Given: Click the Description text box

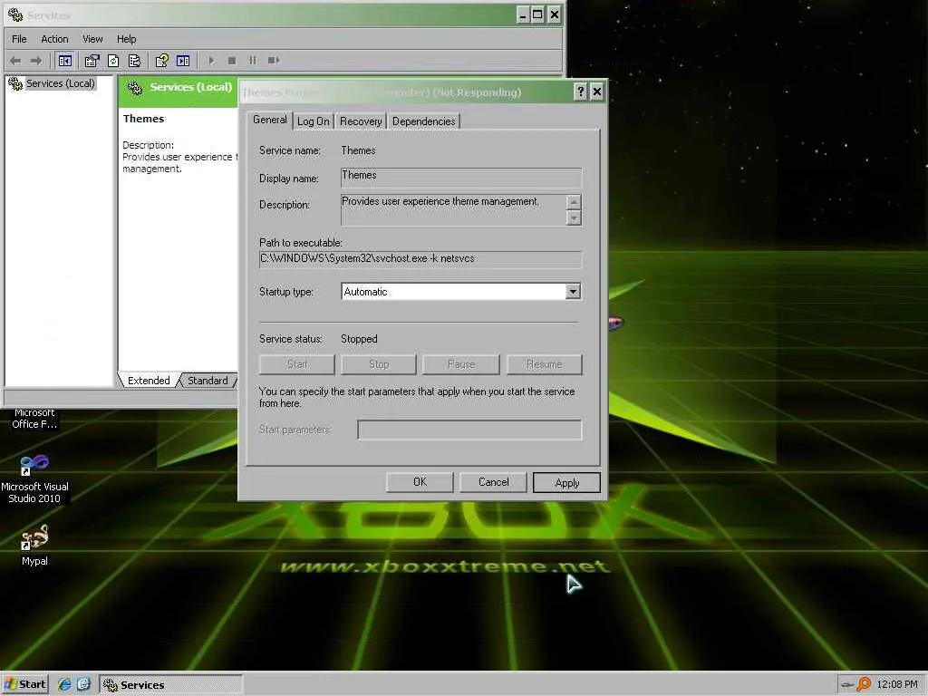Looking at the screenshot, I should (x=453, y=210).
